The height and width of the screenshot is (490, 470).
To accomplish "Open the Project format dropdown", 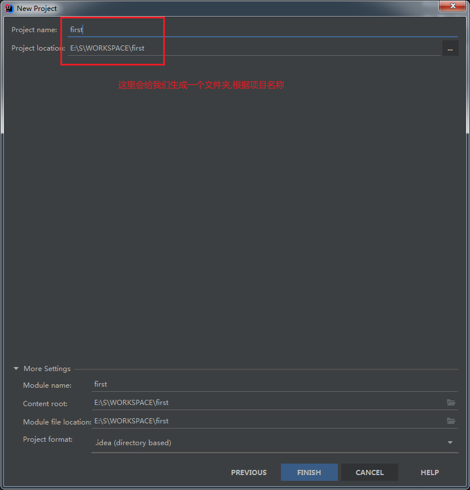I will (x=275, y=443).
